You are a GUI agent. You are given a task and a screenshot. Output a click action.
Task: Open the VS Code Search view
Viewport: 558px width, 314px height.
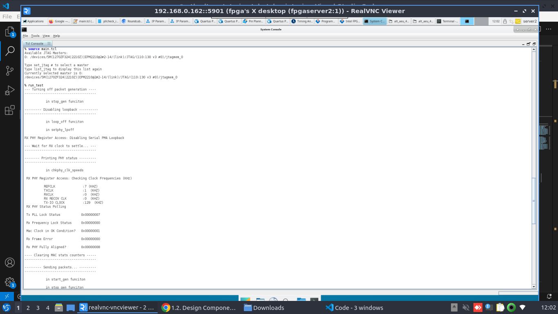point(10,51)
